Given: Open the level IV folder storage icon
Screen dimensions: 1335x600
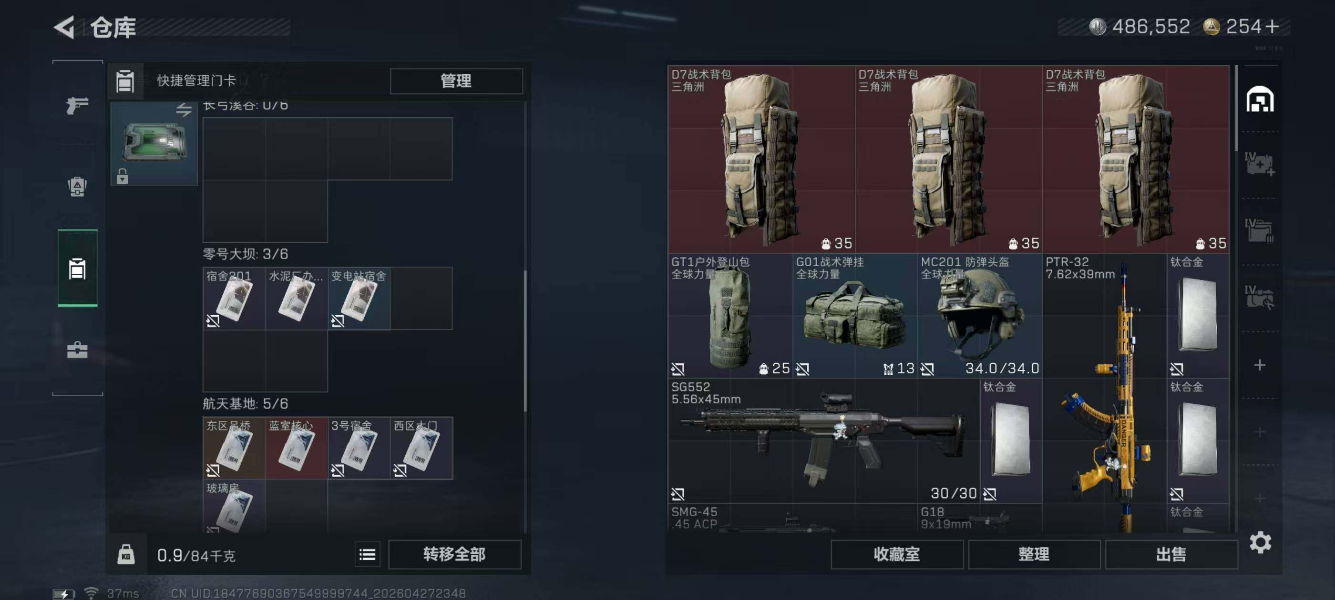Looking at the screenshot, I should pos(1260,230).
